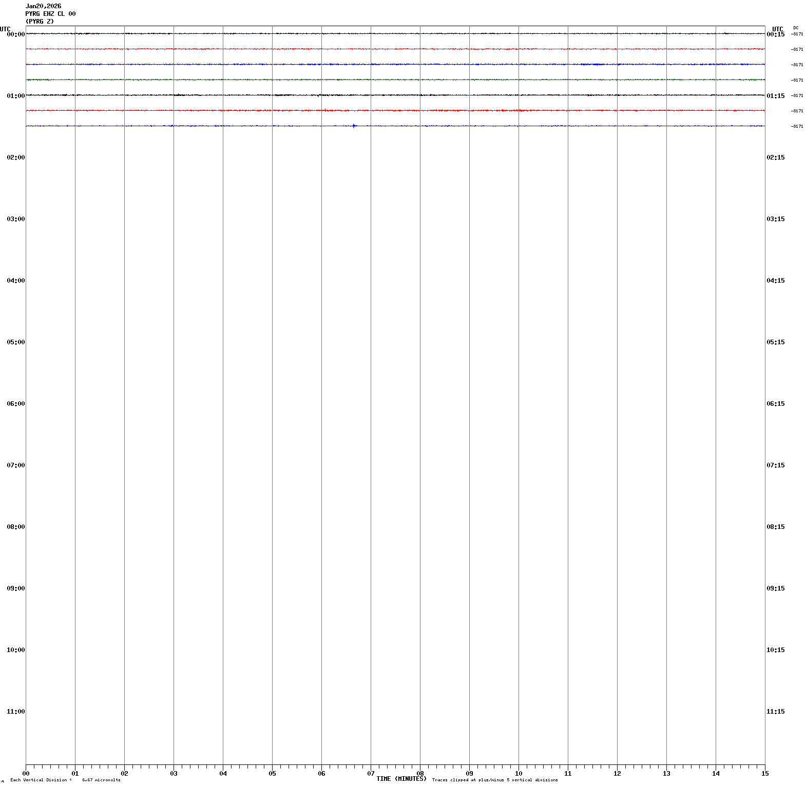The width and height of the screenshot is (806, 787).
Task: Select the 06:00 hour label on left axis
Action: [x=15, y=404]
